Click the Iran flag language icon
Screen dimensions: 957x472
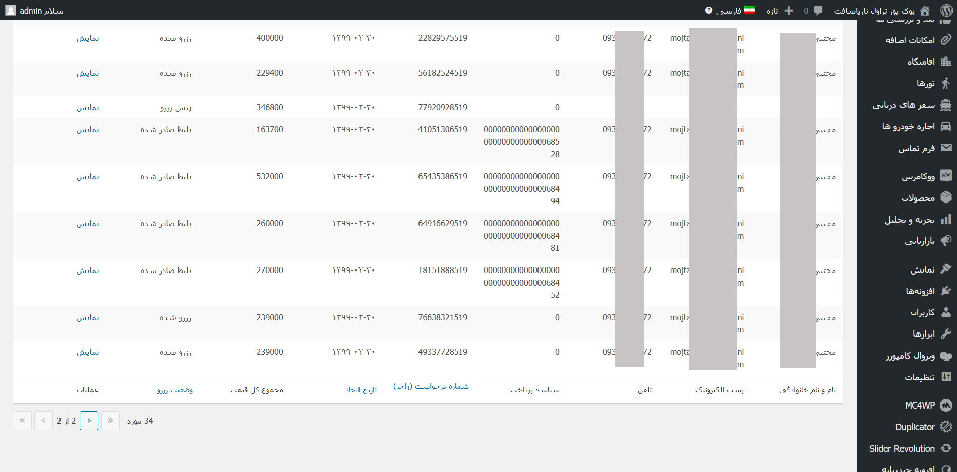[749, 10]
